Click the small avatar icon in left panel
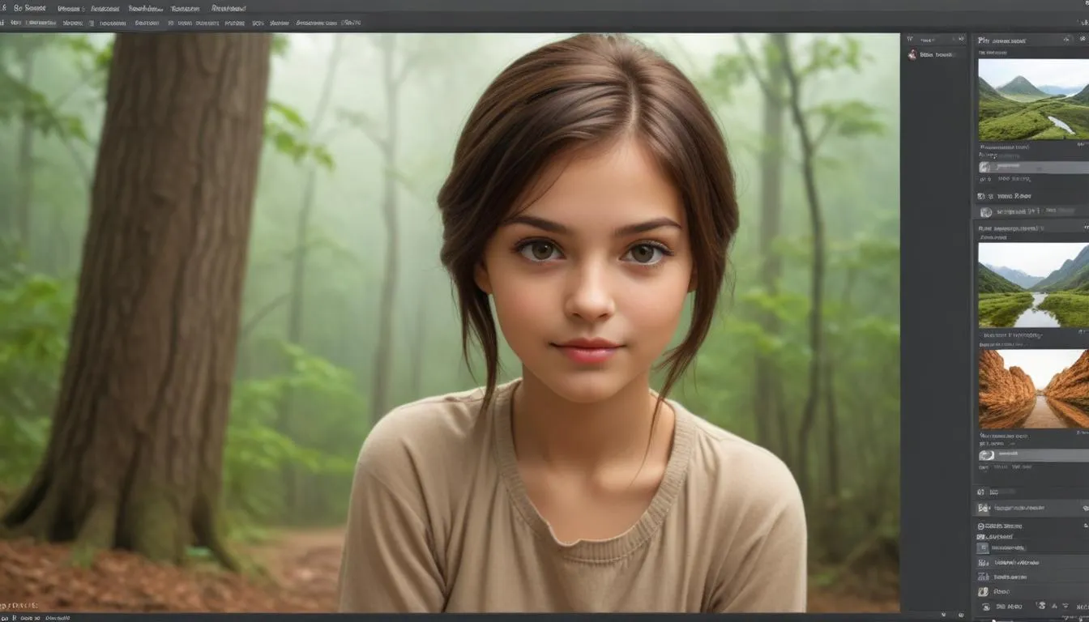This screenshot has height=622, width=1089. pos(913,55)
